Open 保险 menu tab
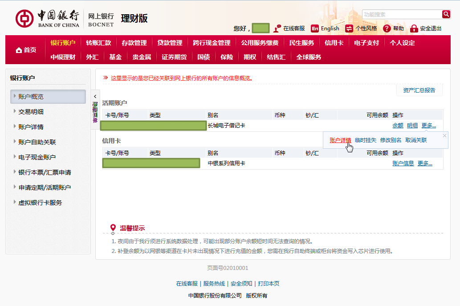Screen dimensions: 460x306 coord(227,57)
